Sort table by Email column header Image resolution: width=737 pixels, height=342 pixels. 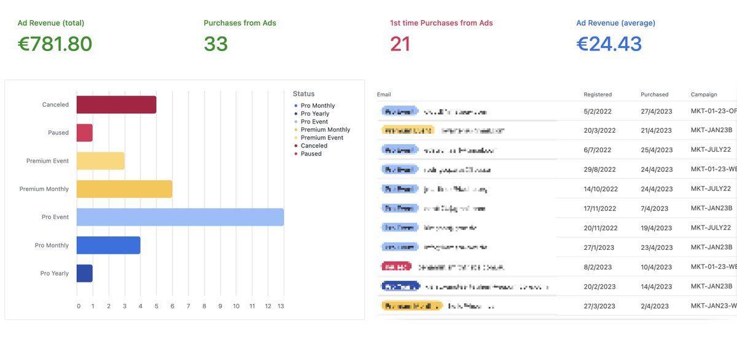pos(384,95)
